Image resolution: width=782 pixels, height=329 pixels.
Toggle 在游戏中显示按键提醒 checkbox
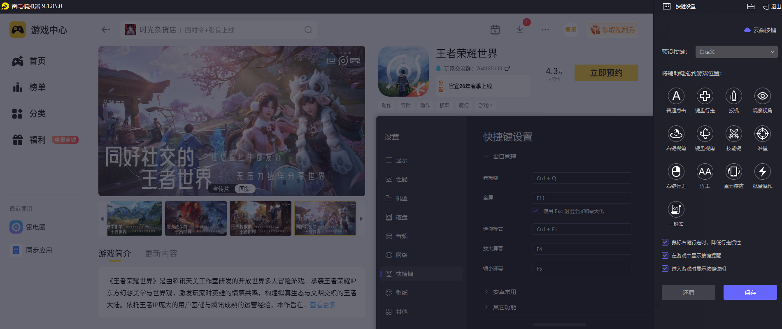coord(665,255)
